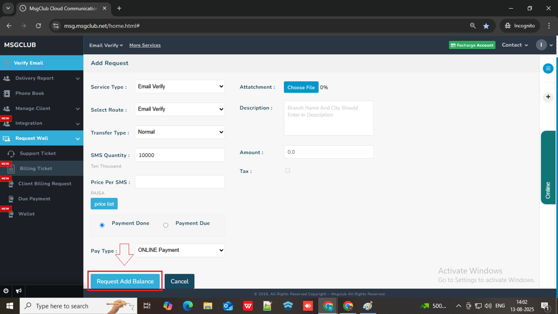
Task: Click the Integration sidebar icon
Action: (7, 124)
